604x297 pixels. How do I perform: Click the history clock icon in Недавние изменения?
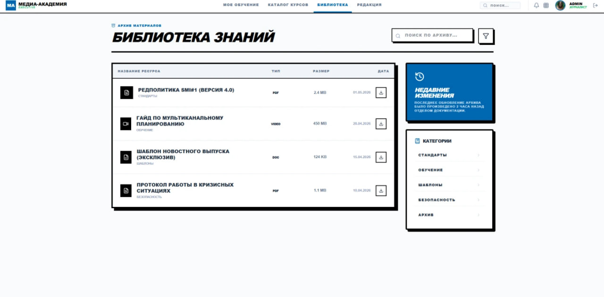(x=419, y=76)
